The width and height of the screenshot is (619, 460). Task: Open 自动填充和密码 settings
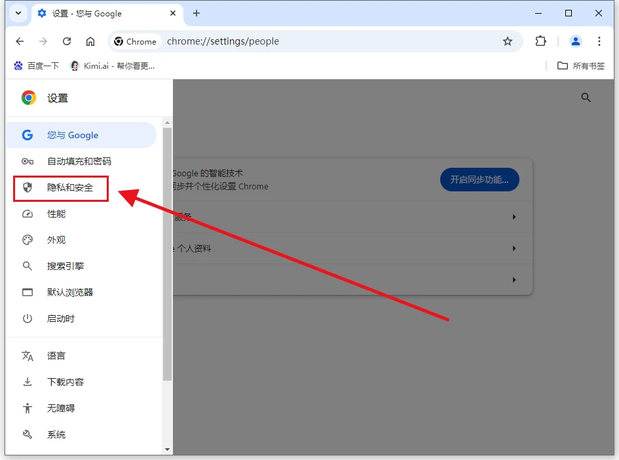coord(81,161)
